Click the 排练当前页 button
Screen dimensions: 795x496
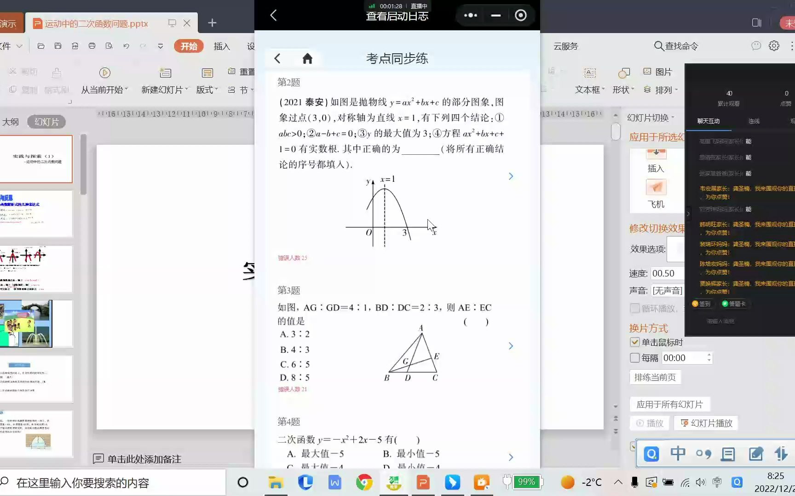(655, 377)
